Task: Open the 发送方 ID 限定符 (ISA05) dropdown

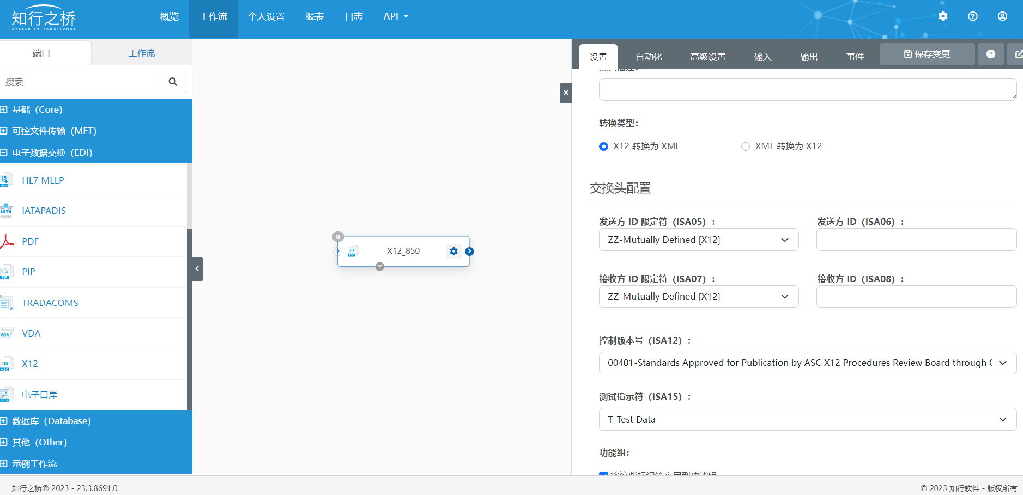Action: [x=698, y=240]
